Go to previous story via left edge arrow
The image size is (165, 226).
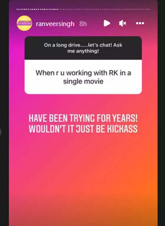tap(1, 132)
